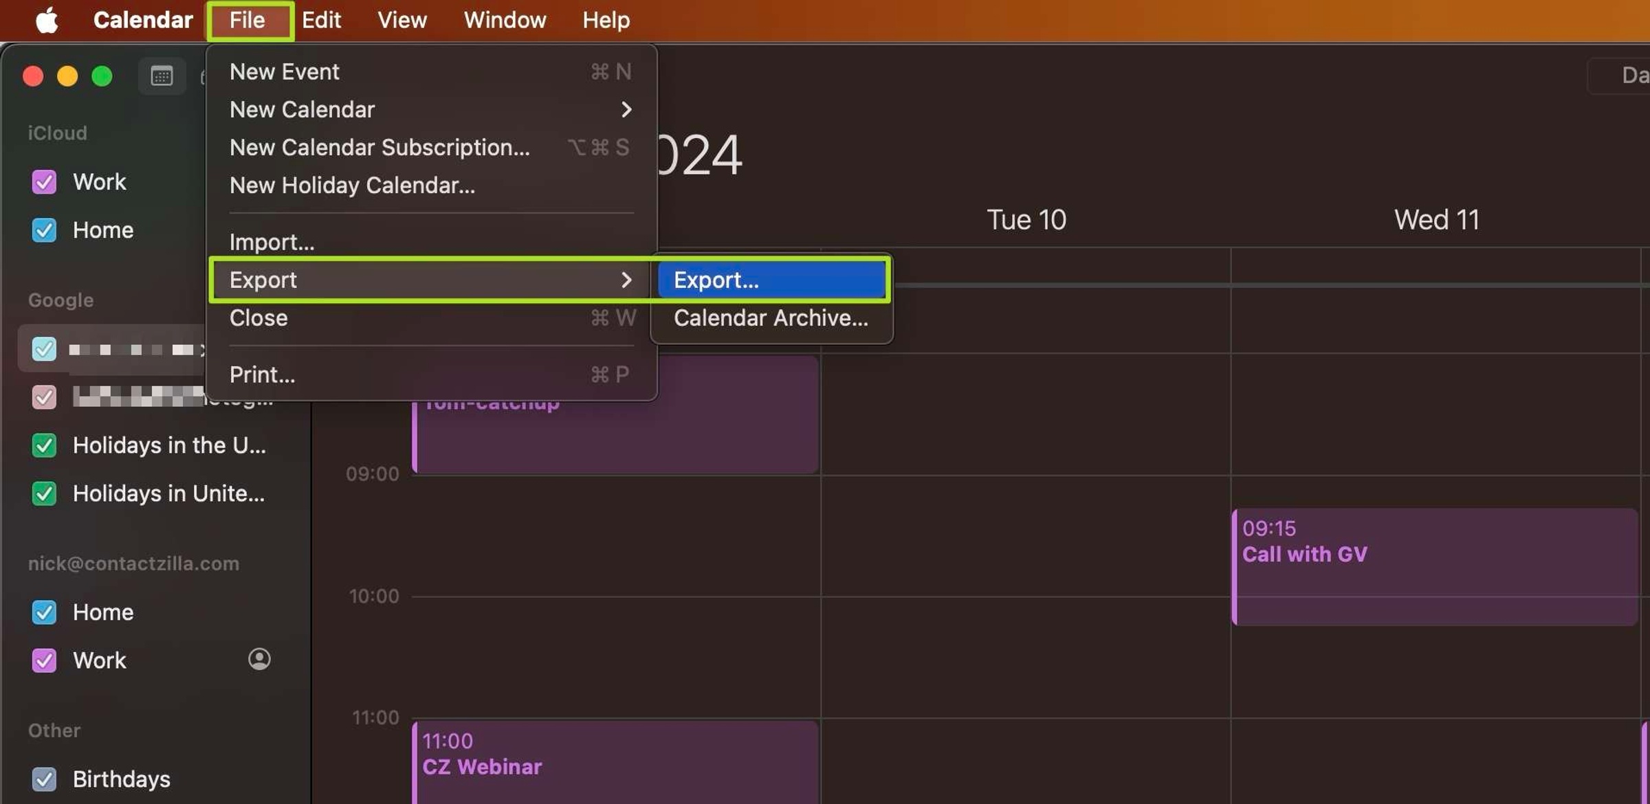Screen dimensions: 1650x804
Task: Click the 09:00 time label
Action: coord(373,474)
